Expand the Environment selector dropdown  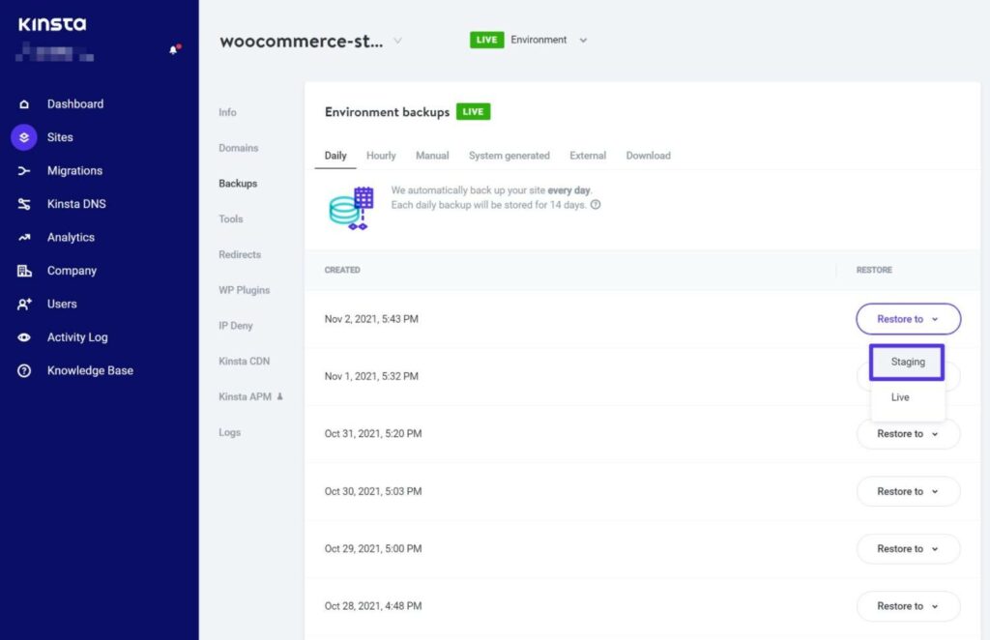pyautogui.click(x=582, y=40)
